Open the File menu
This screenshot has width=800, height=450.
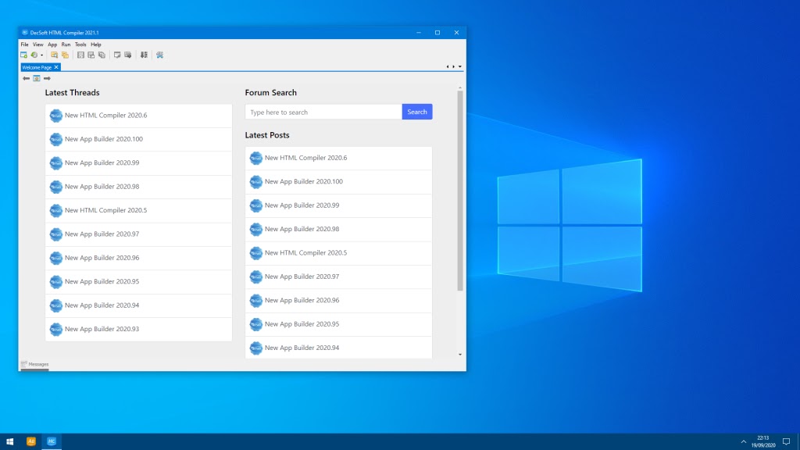24,45
